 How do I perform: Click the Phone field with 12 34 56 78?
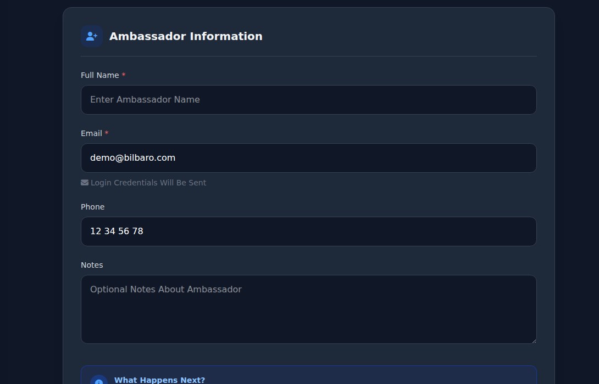[309, 231]
